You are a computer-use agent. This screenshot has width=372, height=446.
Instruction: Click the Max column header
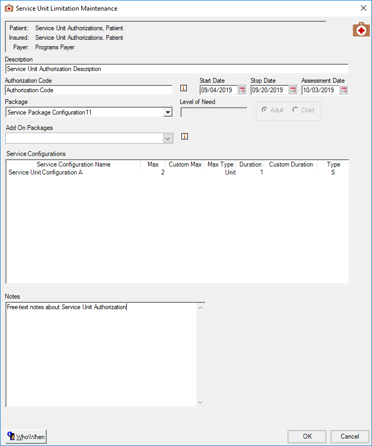pos(153,164)
